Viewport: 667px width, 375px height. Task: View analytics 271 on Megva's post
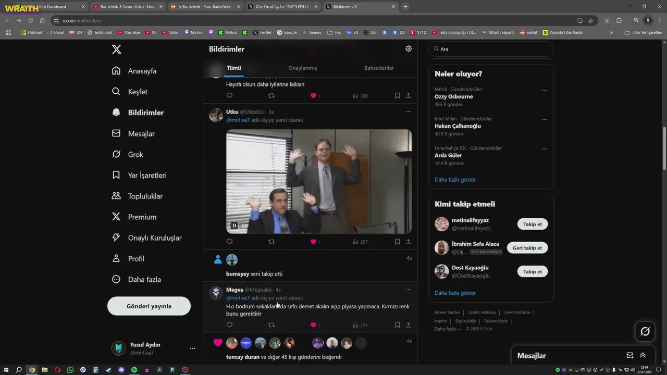[x=361, y=325]
